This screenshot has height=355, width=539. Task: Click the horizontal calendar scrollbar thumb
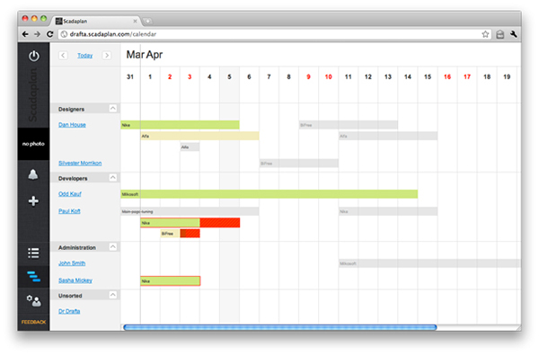tap(280, 327)
